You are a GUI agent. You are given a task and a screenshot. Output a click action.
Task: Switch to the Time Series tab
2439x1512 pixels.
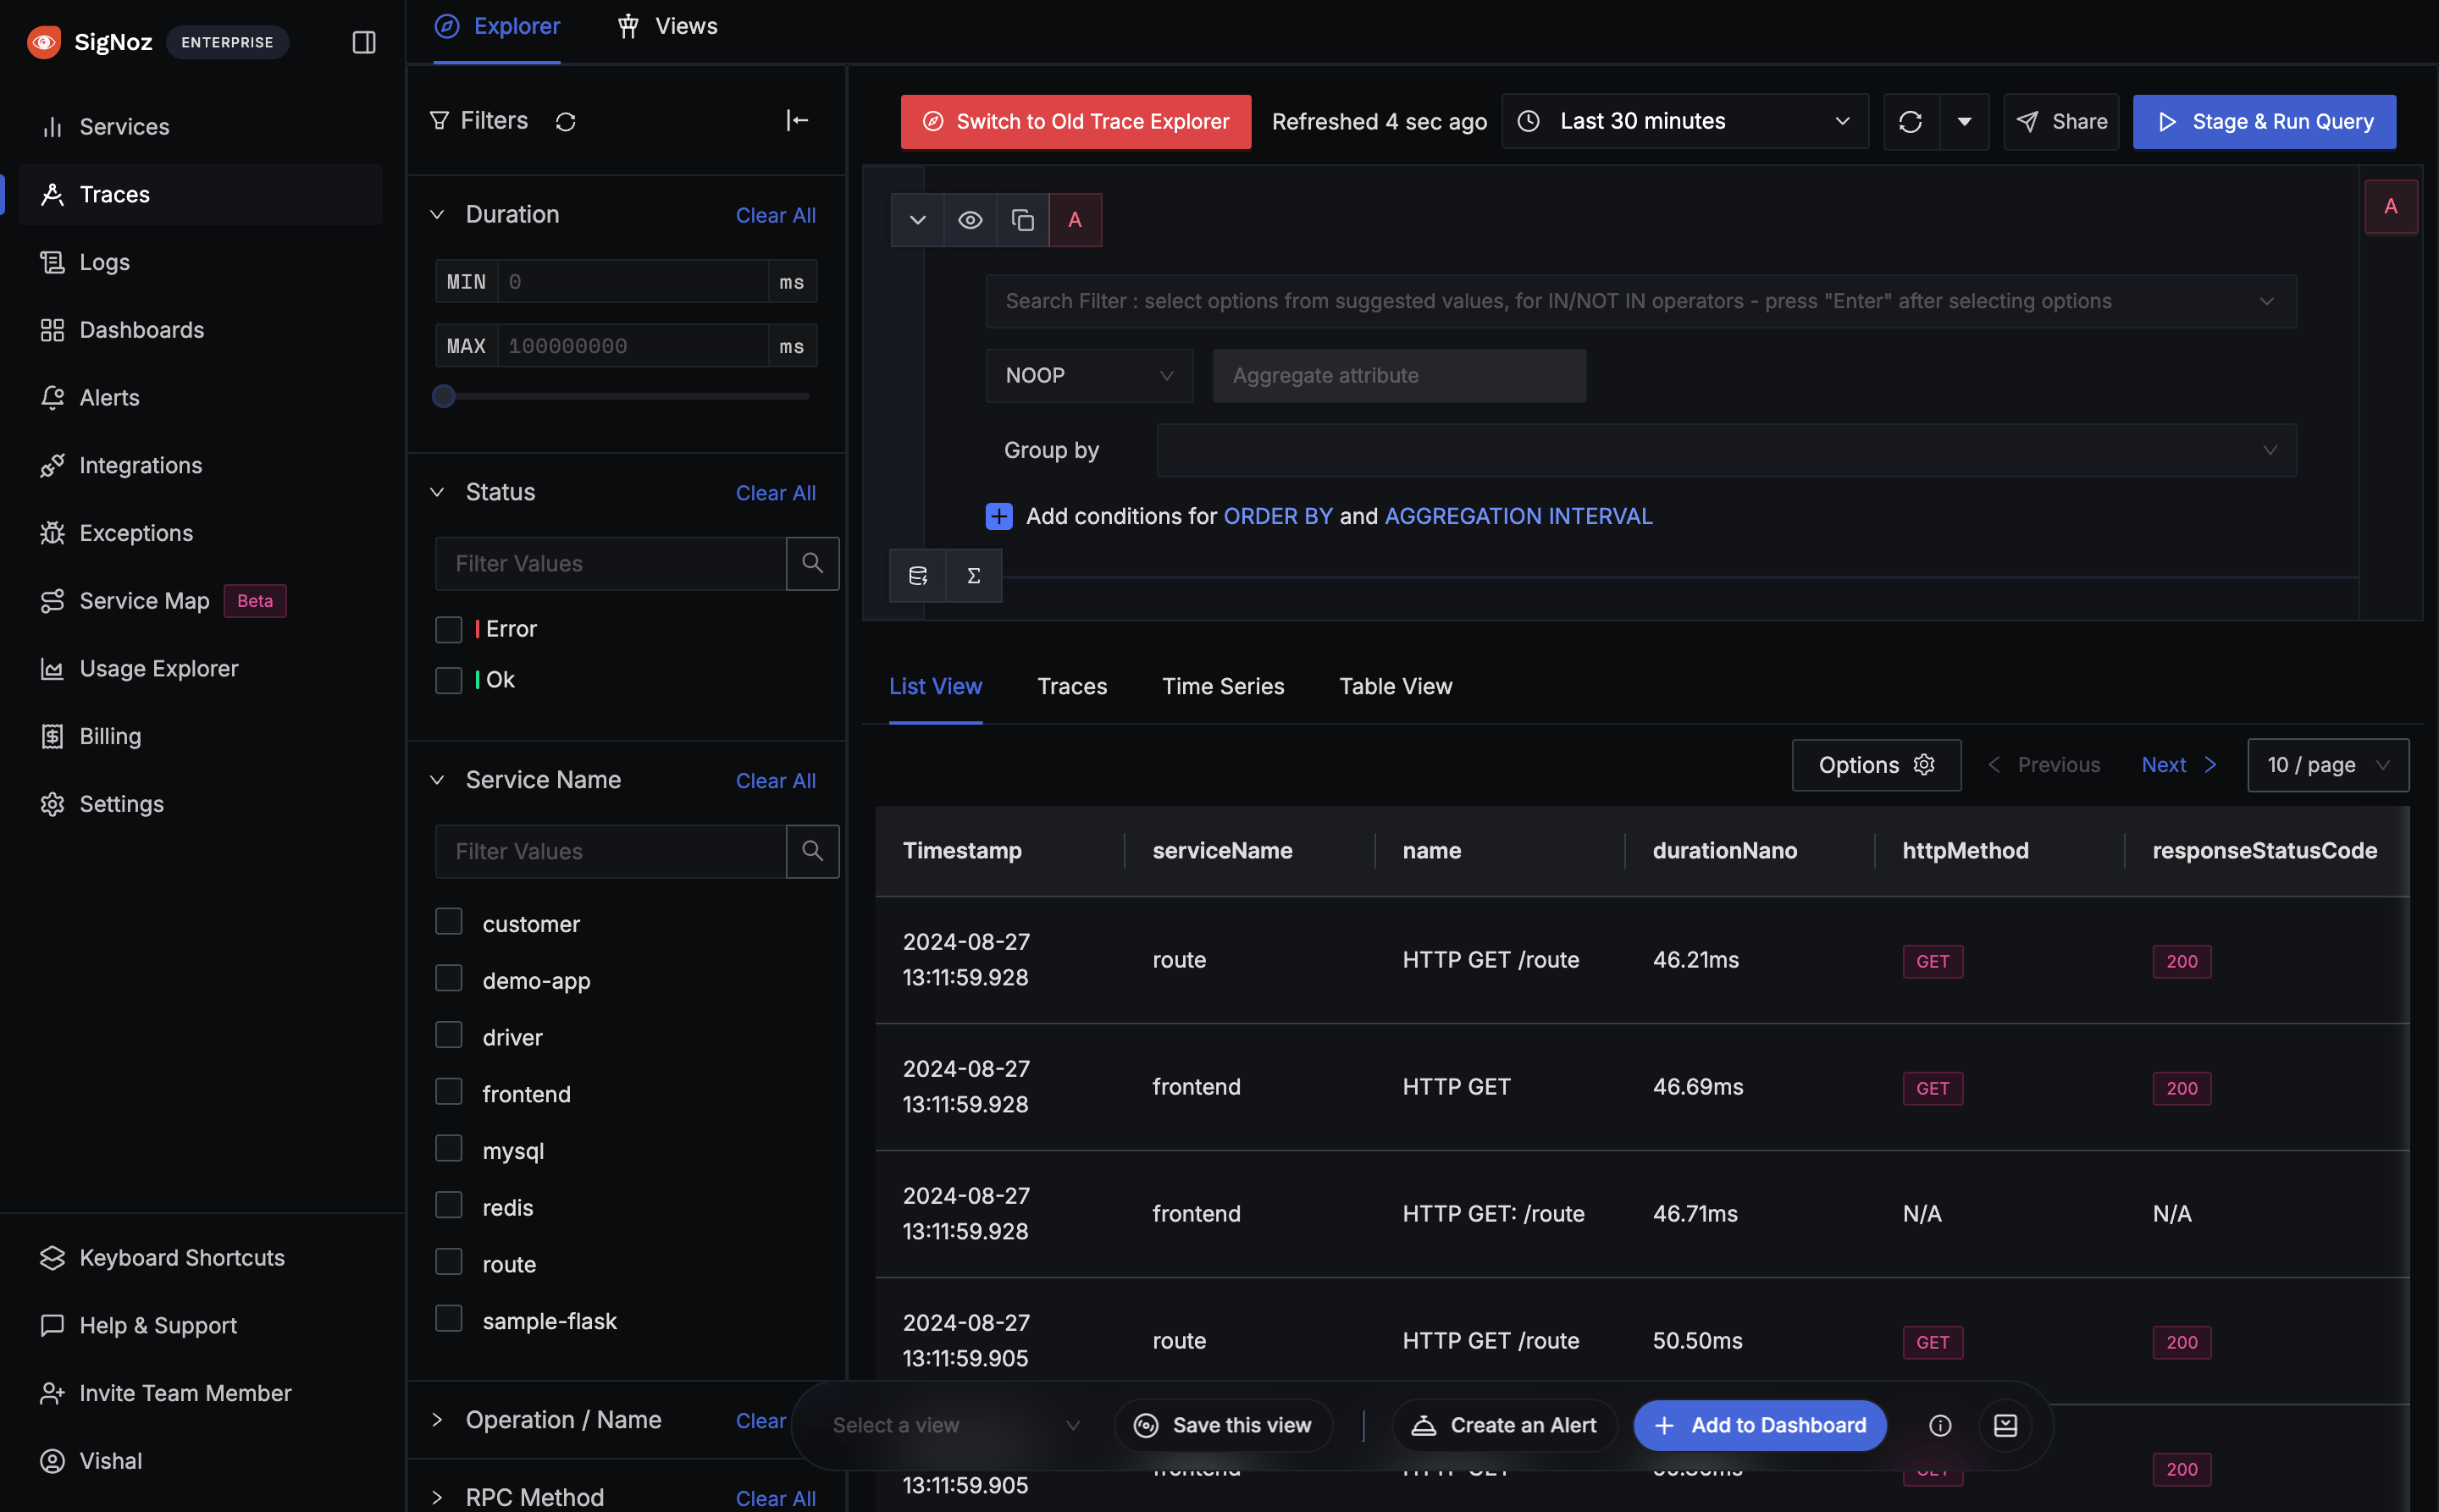click(1223, 686)
